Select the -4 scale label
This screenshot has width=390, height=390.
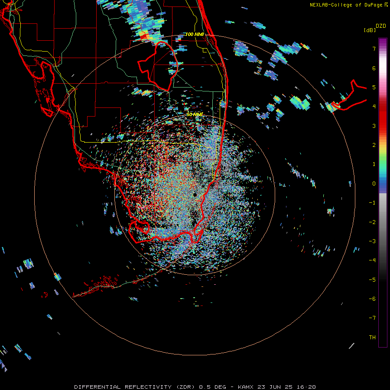click(x=372, y=260)
